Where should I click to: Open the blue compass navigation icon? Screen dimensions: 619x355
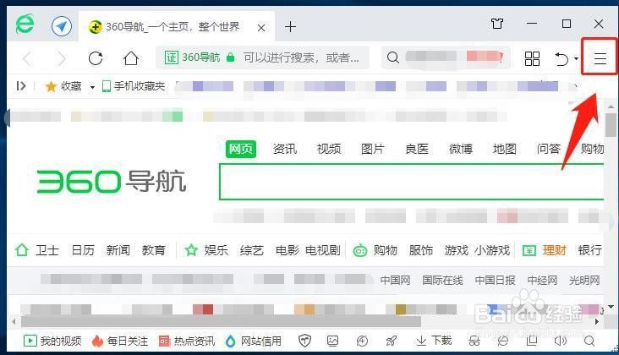point(62,26)
